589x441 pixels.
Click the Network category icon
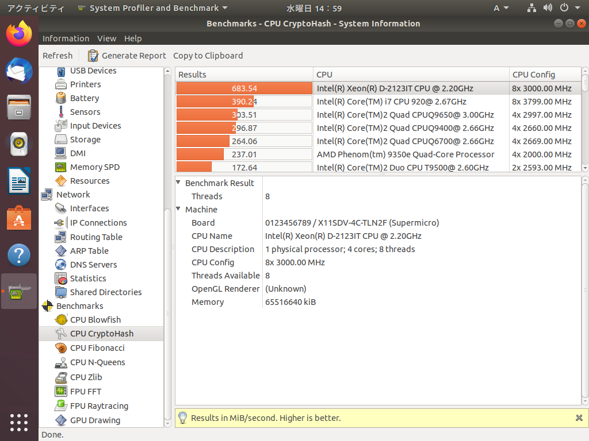47,195
